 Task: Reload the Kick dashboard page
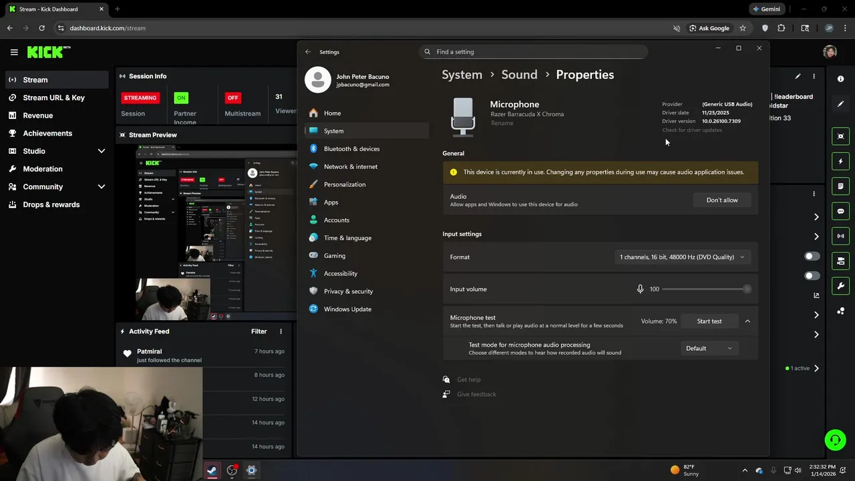[x=41, y=28]
